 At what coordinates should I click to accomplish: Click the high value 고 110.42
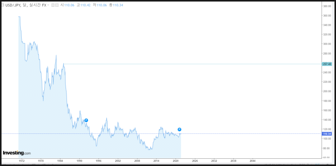pos(83,5)
